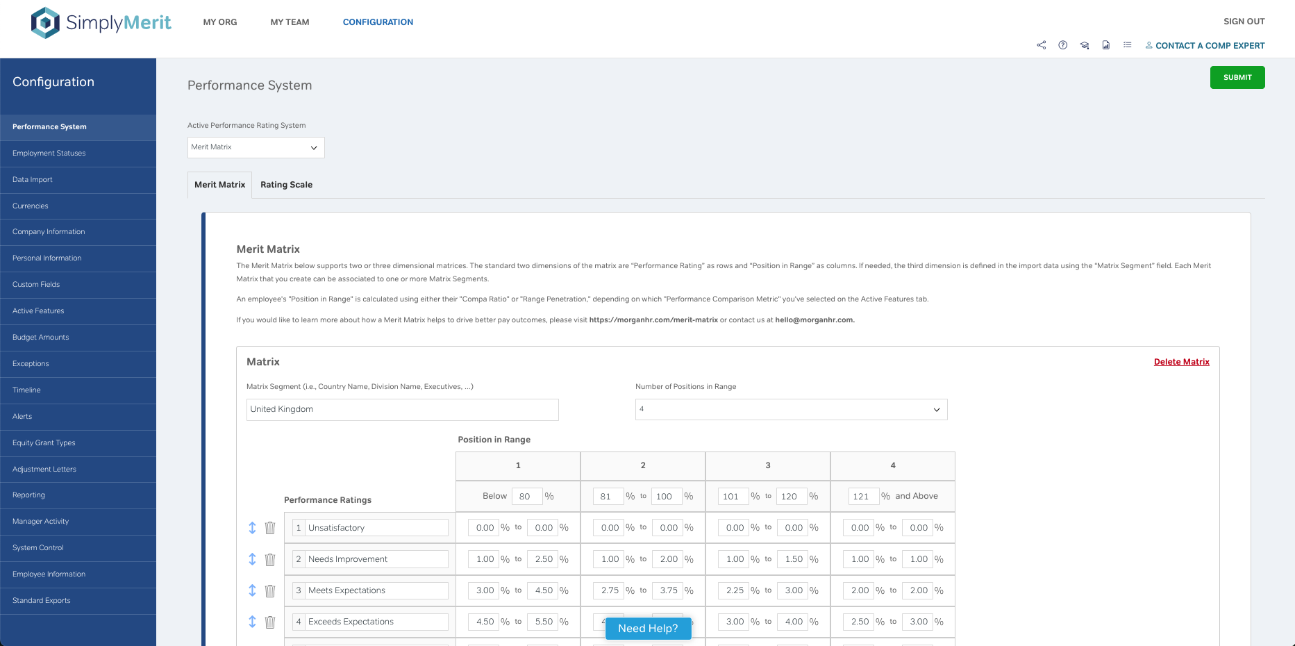Viewport: 1295px width, 646px height.
Task: Open Employee Information in sidebar
Action: point(78,574)
